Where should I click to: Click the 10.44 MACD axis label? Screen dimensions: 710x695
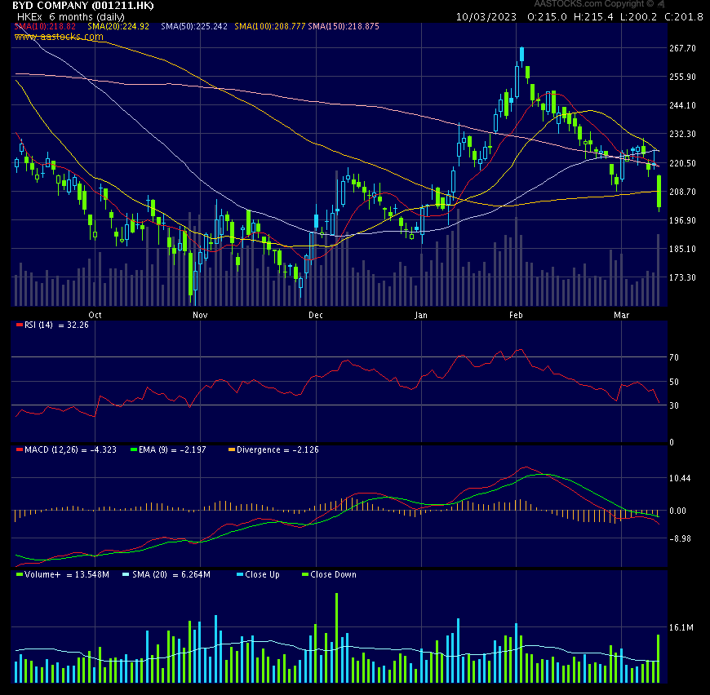pyautogui.click(x=680, y=478)
